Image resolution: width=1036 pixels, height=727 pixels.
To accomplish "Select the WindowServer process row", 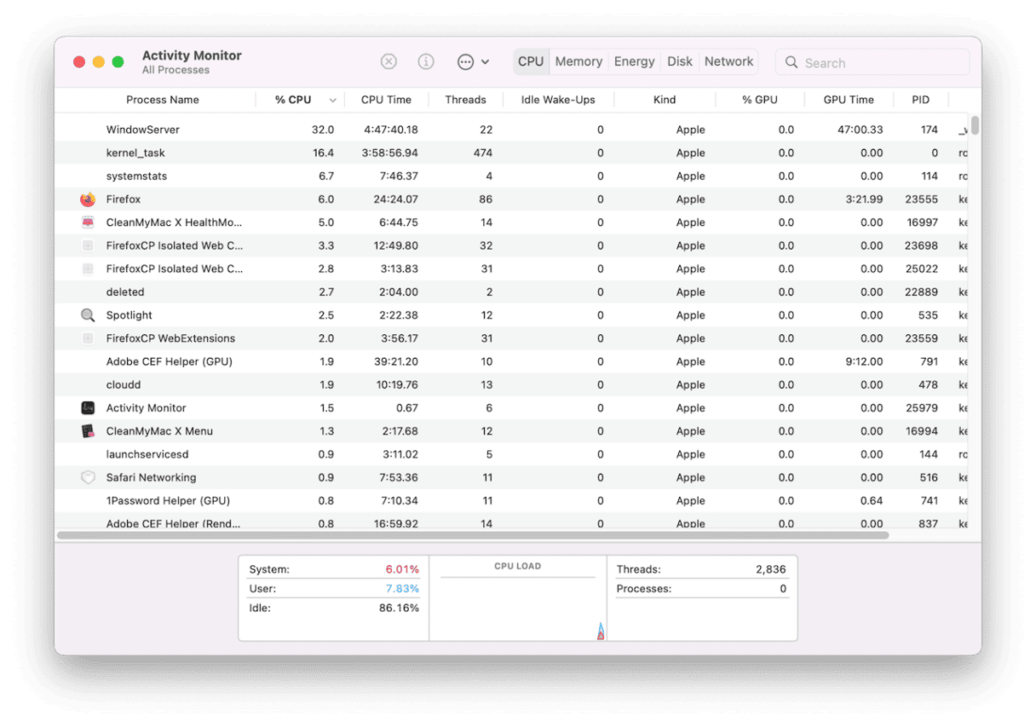I will (513, 130).
